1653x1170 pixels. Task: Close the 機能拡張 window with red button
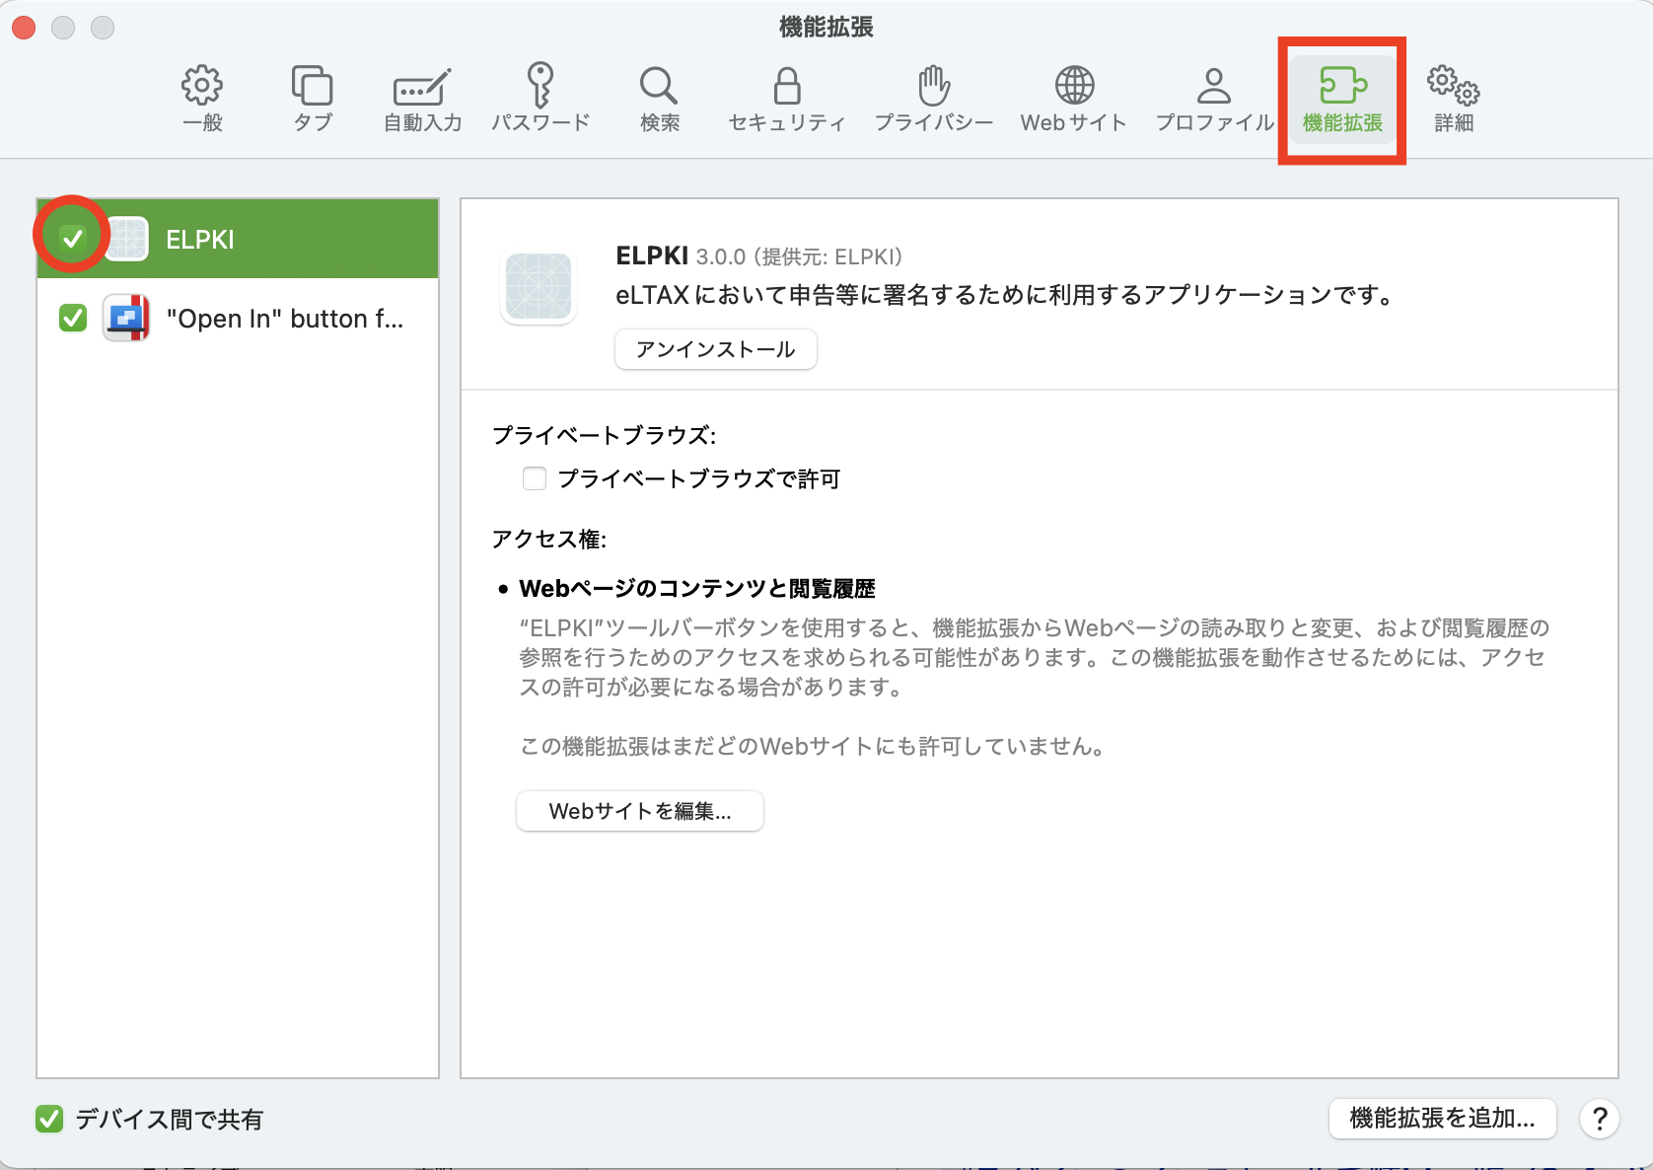(x=25, y=28)
